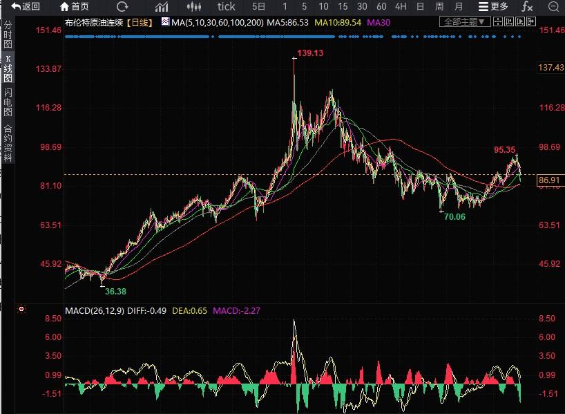Open the fx indicator formula icon

click(527, 6)
